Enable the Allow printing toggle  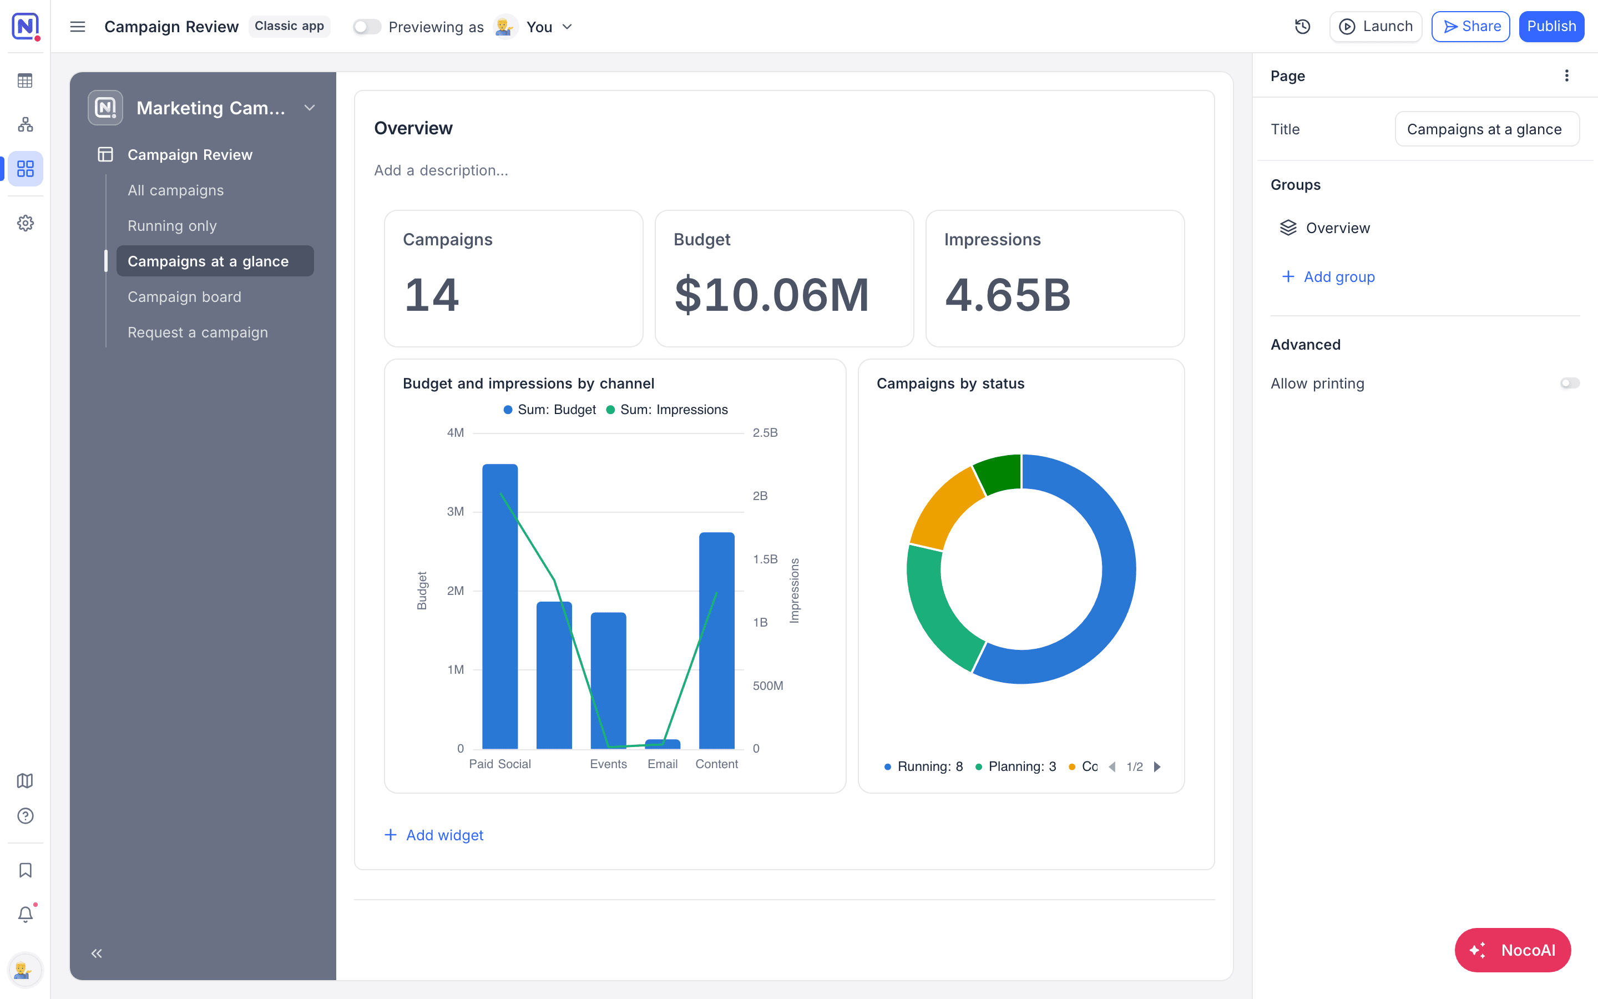click(x=1570, y=383)
